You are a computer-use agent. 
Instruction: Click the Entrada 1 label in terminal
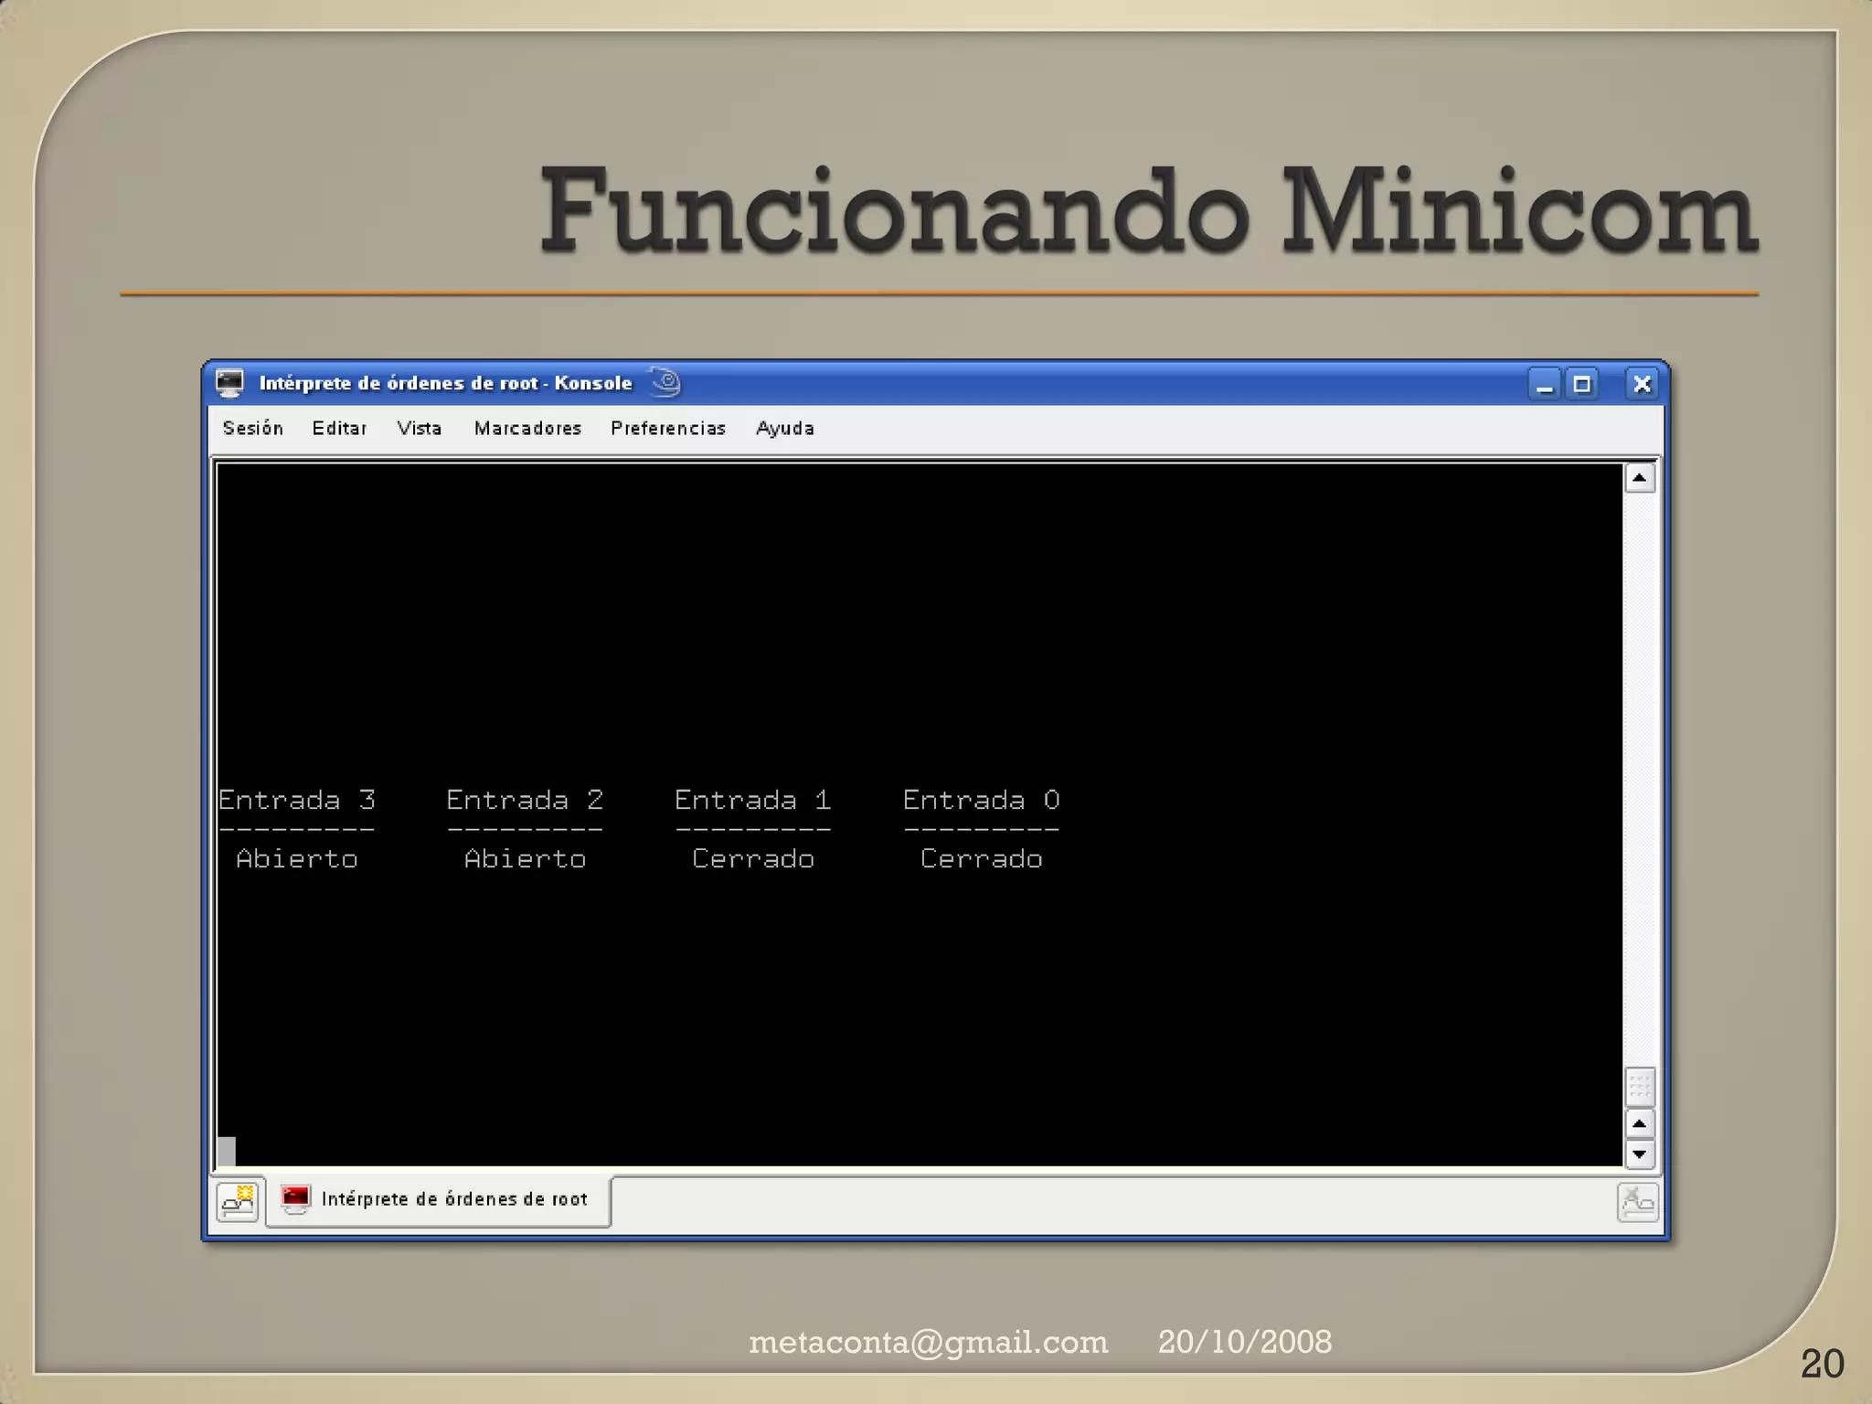tap(753, 801)
